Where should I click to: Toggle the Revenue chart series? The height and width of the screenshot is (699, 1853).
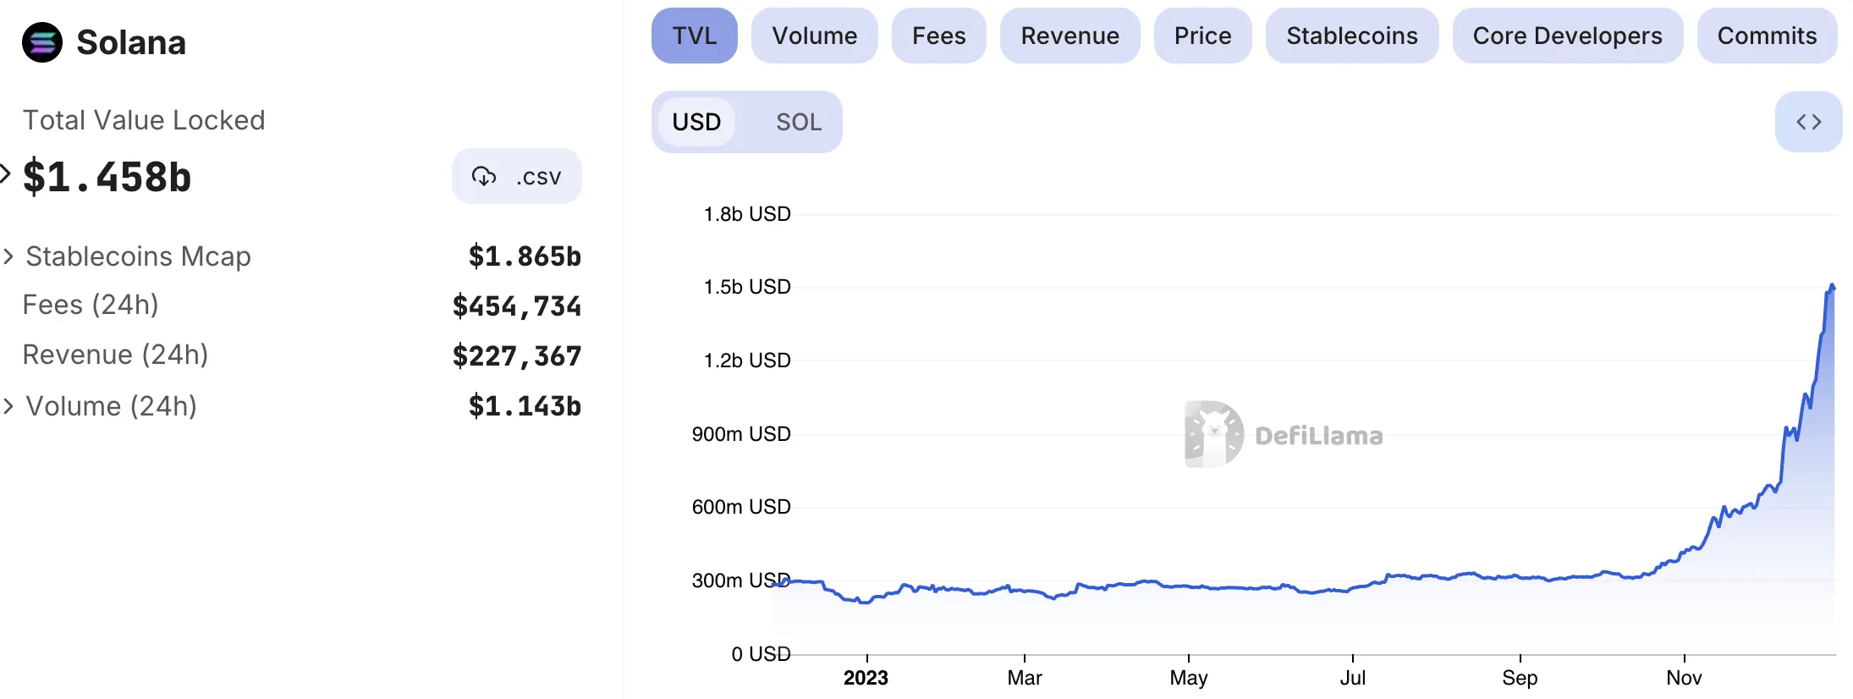(x=1070, y=36)
